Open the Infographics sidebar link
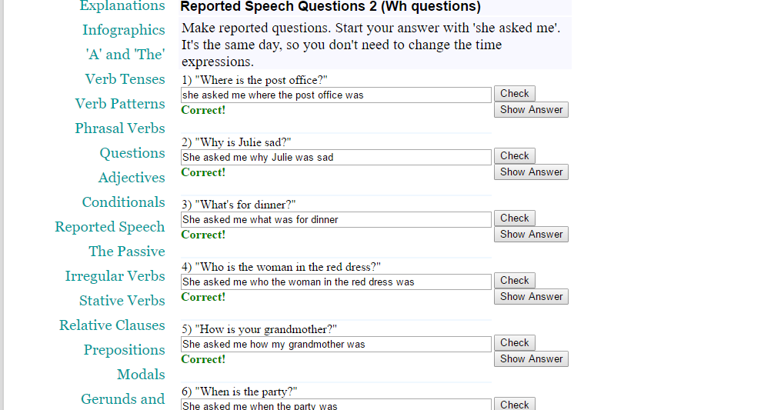The width and height of the screenshot is (781, 410). (123, 30)
